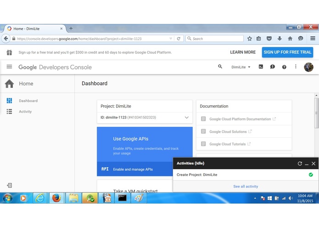Open Google Cloud Platform Documentation link
Screen dimensions: 319x227
point(240,119)
